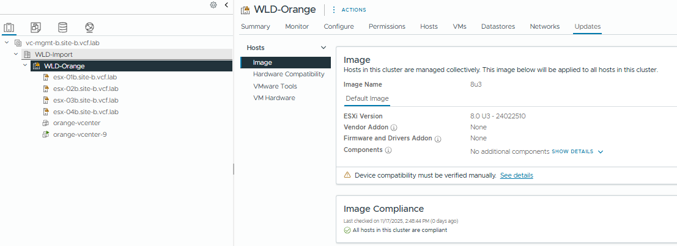Select Hardware Compatibility in the sidebar

(x=289, y=74)
